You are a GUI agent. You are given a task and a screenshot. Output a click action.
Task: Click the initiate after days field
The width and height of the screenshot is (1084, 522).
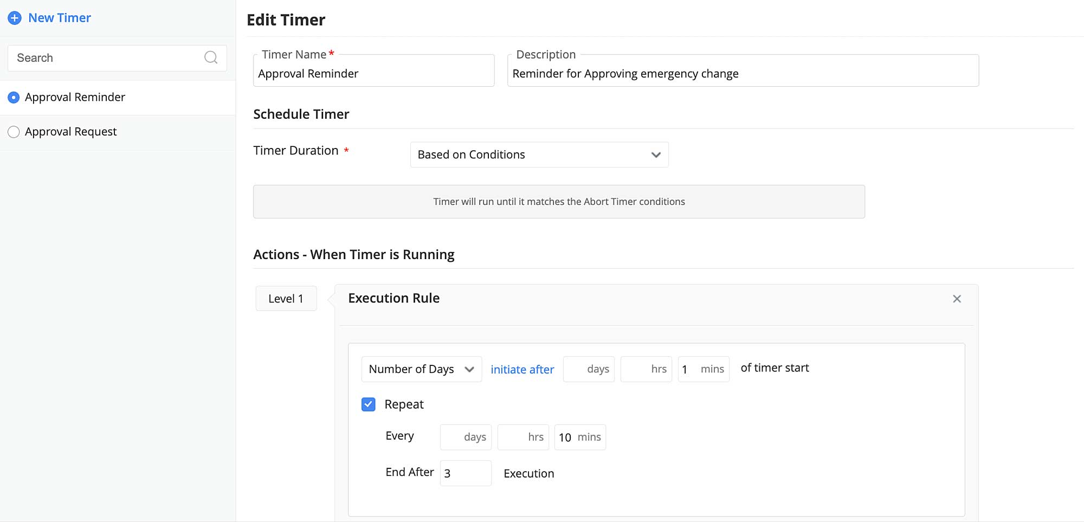(588, 369)
